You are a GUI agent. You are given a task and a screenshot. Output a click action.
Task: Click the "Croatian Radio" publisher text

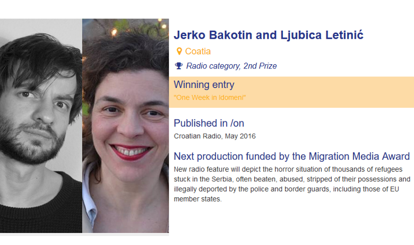(x=196, y=136)
